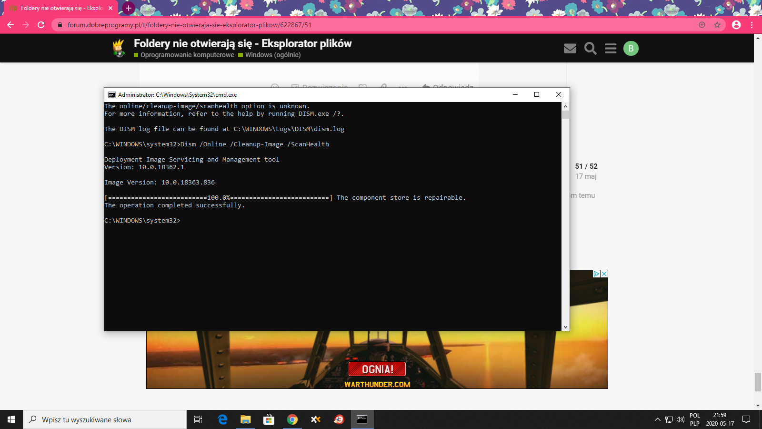The width and height of the screenshot is (762, 429).
Task: Open the forum hamburger menu
Action: click(x=611, y=48)
